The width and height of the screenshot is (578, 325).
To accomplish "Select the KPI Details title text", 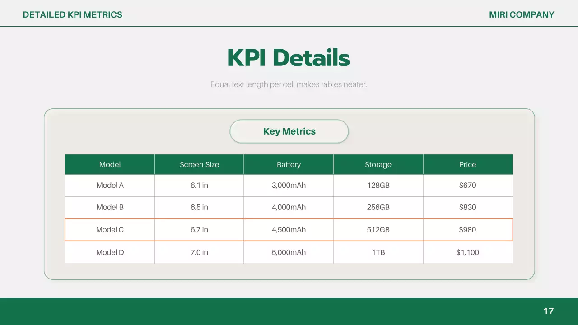I will point(289,58).
